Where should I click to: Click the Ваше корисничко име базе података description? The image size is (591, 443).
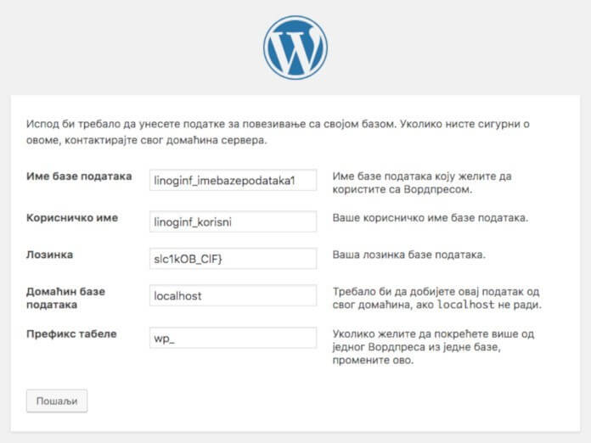[431, 218]
